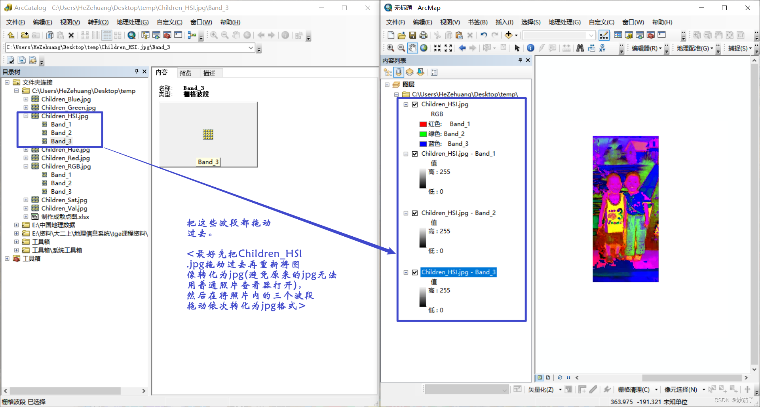The width and height of the screenshot is (760, 407).
Task: Pause drawing in ArcMap map view
Action: pos(568,377)
